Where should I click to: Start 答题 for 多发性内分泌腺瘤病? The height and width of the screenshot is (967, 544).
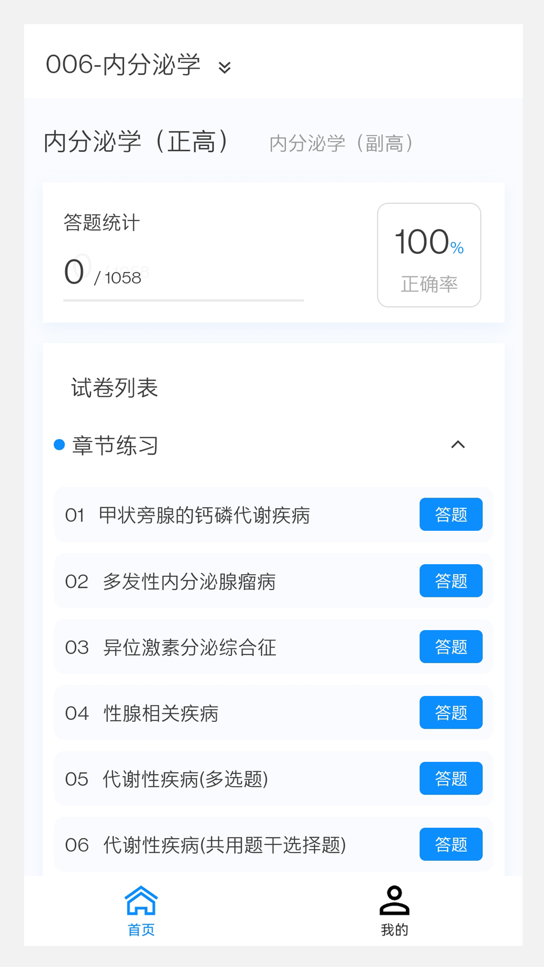click(451, 581)
